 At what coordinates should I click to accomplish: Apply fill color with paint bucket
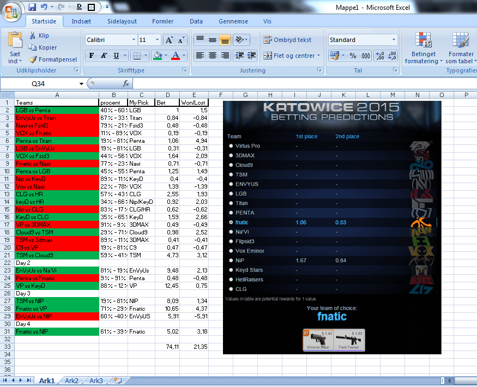coord(158,56)
